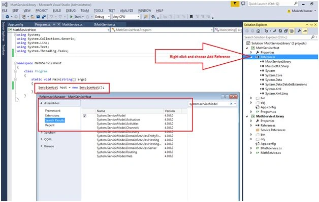The image size is (319, 202).
Task: Expand the COM section in Reference Manager
Action: coord(42,139)
